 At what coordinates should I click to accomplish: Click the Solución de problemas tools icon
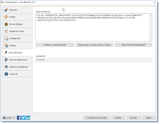click(x=6, y=67)
